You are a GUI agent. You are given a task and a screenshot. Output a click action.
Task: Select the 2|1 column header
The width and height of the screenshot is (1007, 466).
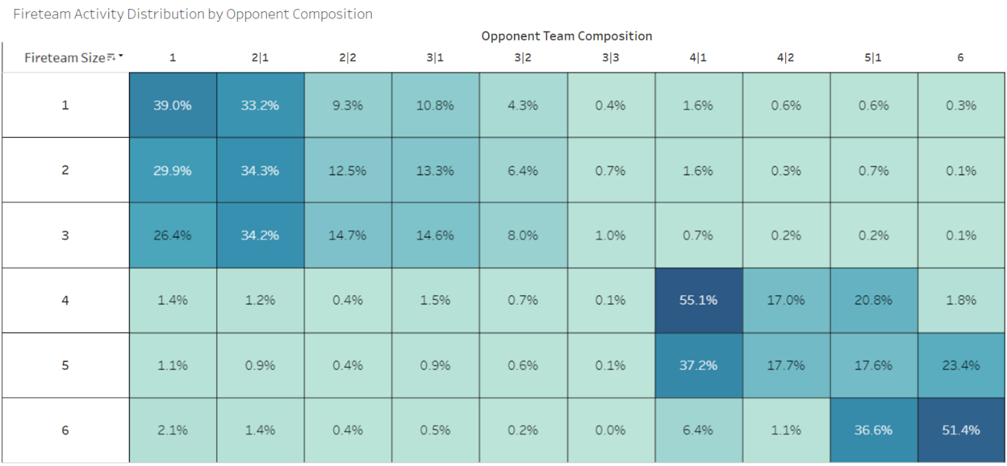point(260,58)
